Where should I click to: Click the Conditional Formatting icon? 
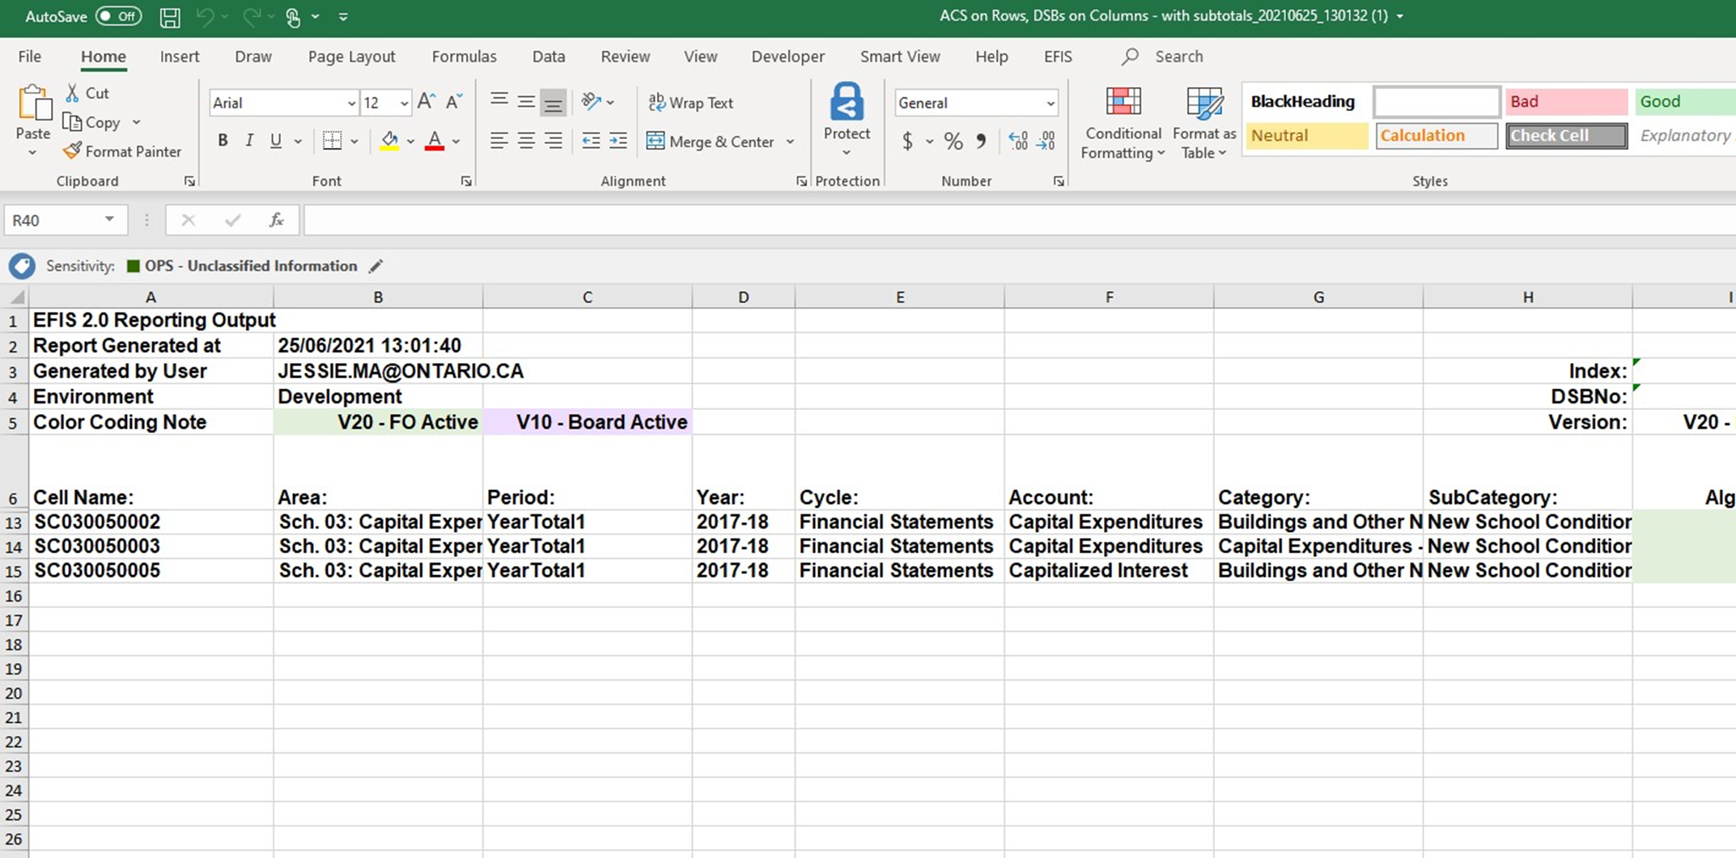click(1123, 103)
